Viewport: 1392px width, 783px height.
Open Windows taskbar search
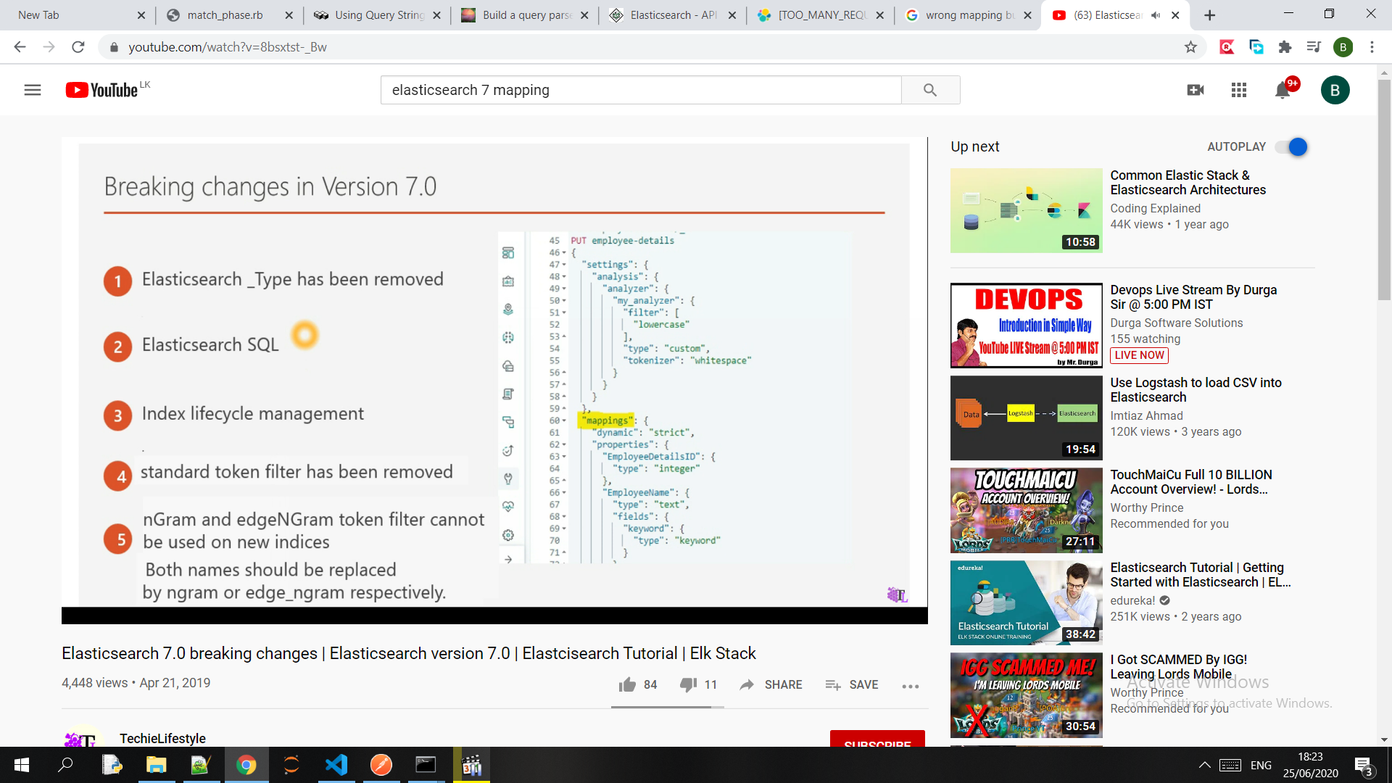click(x=66, y=765)
